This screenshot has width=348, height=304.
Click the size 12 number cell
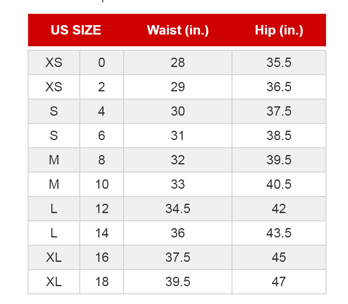[x=101, y=209]
